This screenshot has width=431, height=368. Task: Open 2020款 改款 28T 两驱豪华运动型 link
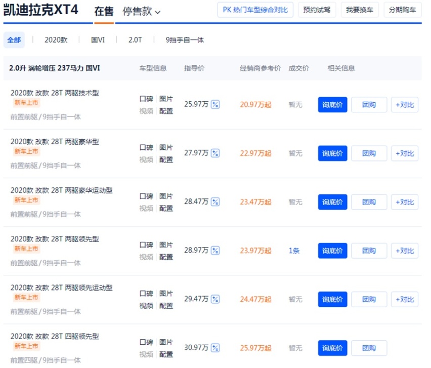[62, 190]
